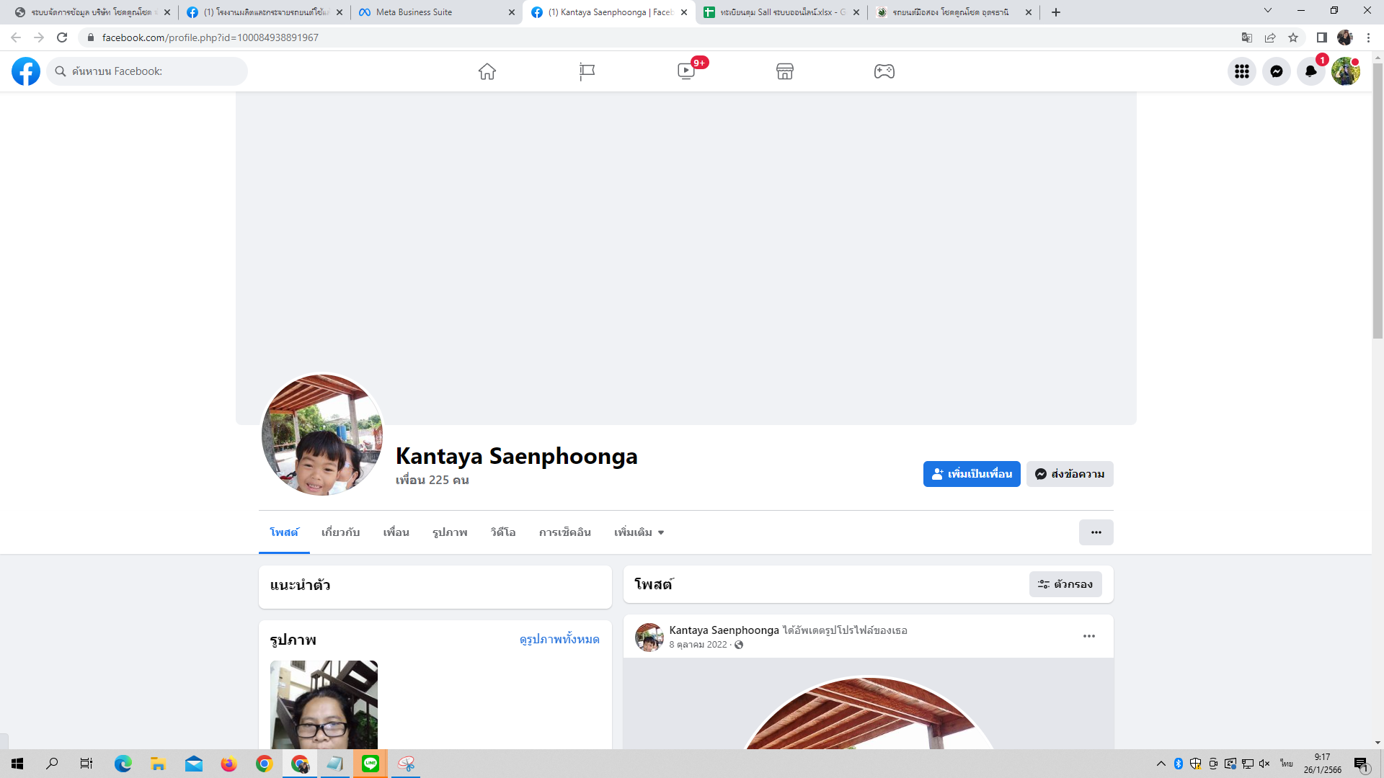Open LINE app from the taskbar

tap(371, 764)
